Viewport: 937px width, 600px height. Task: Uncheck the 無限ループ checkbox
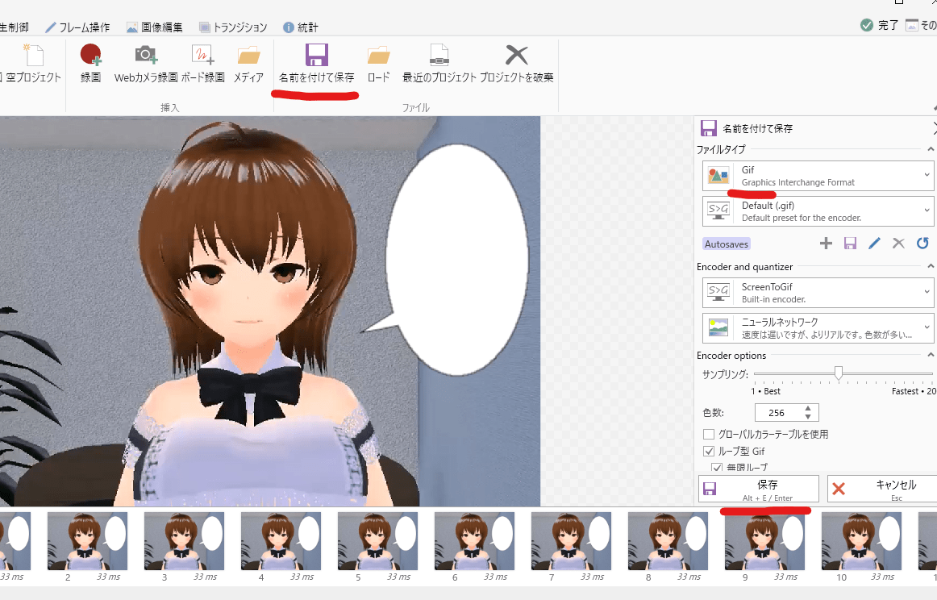pyautogui.click(x=716, y=468)
